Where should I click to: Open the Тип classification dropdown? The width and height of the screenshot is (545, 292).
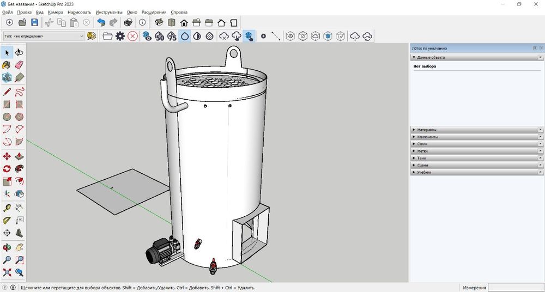tap(44, 36)
